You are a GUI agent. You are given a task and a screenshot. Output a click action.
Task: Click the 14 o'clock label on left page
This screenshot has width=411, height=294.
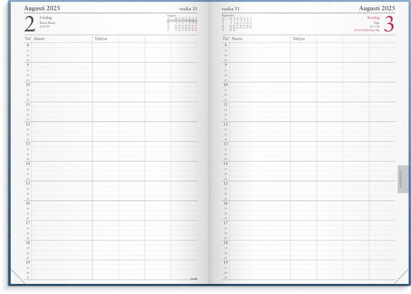click(x=27, y=164)
